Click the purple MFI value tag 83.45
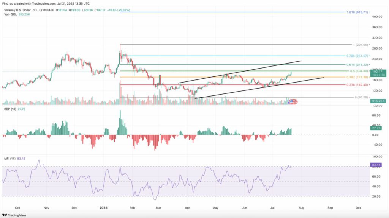Viewport: 389px width, 218px height. pyautogui.click(x=376, y=165)
